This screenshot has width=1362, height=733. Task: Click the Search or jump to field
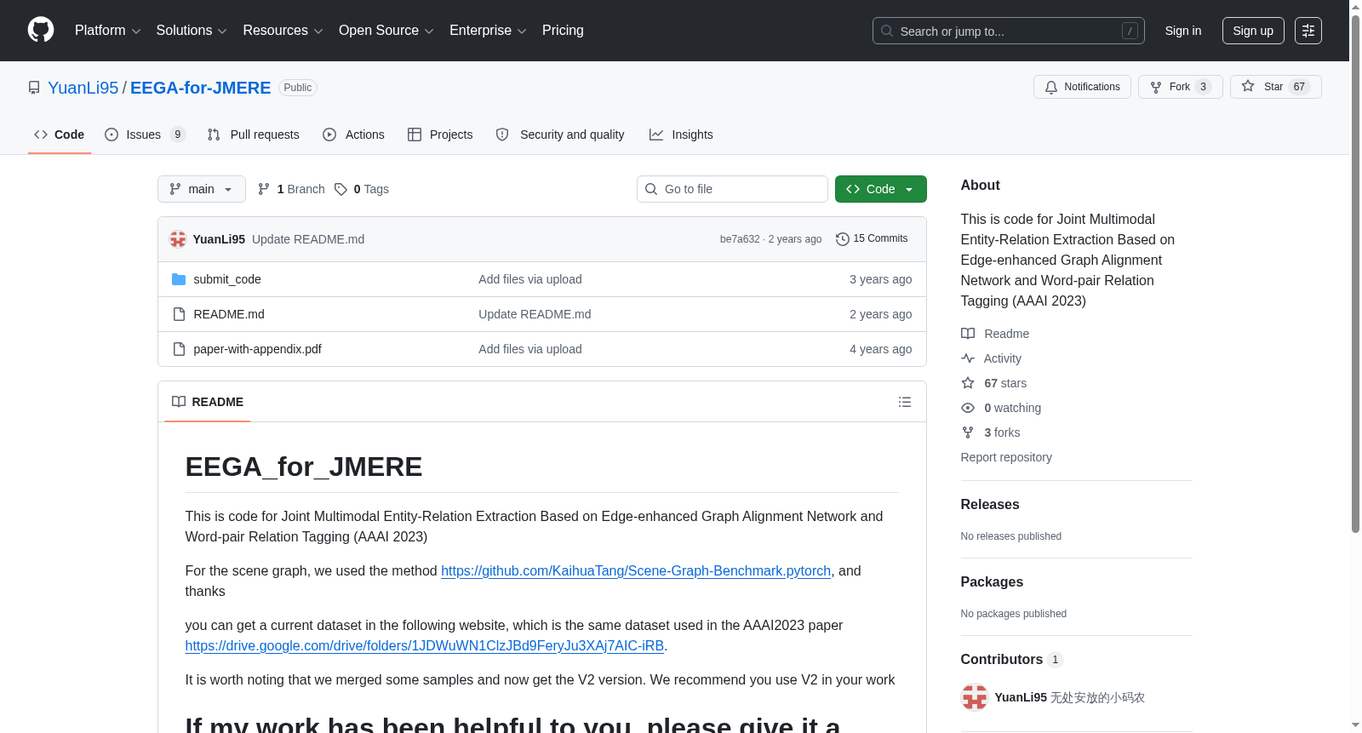(1009, 31)
